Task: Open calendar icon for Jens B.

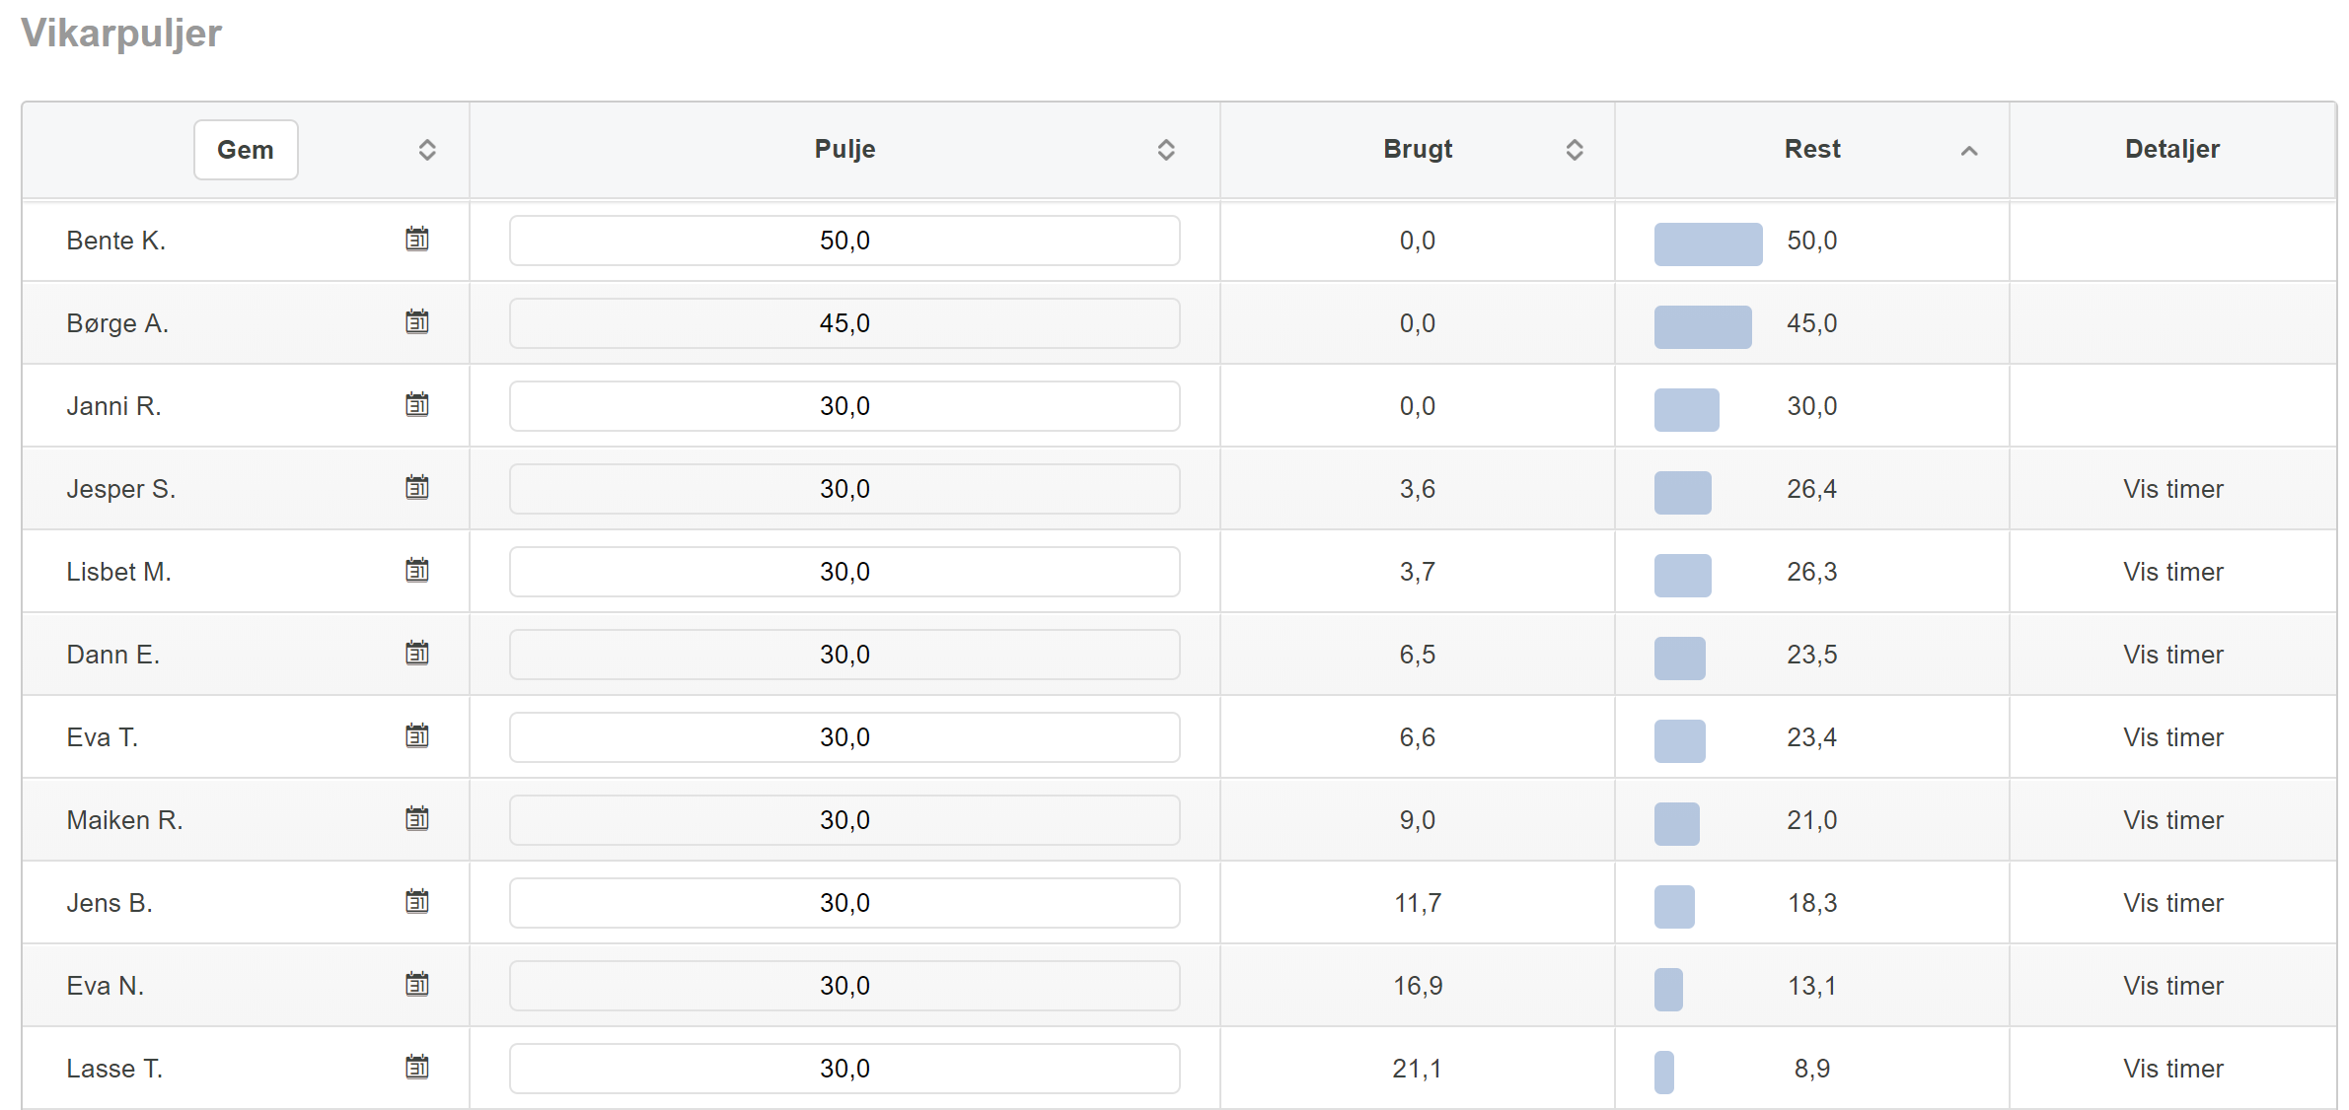Action: coord(417,901)
